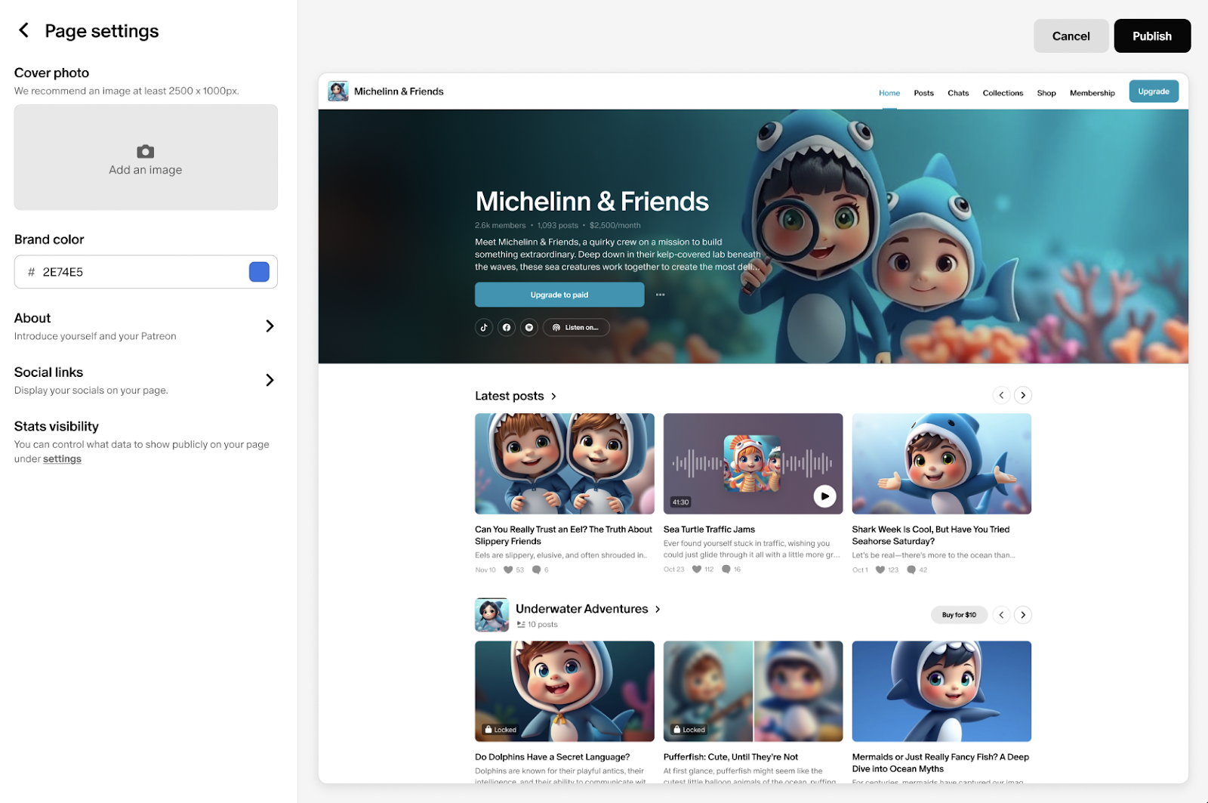Click the Locked badge on Dolphins post

click(x=501, y=730)
